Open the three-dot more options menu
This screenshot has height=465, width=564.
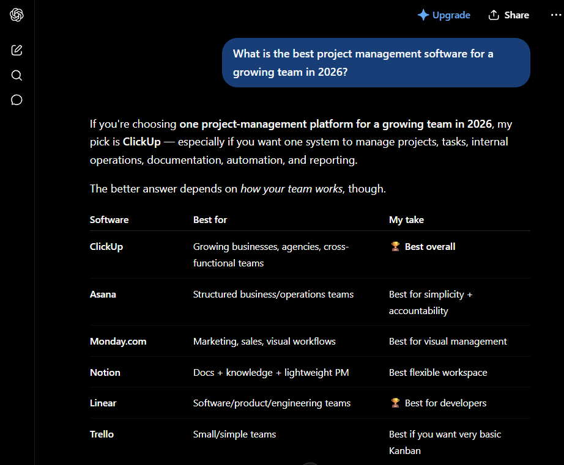[555, 15]
